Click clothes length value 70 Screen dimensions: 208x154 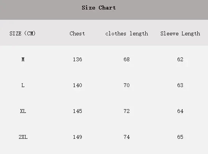127,85
